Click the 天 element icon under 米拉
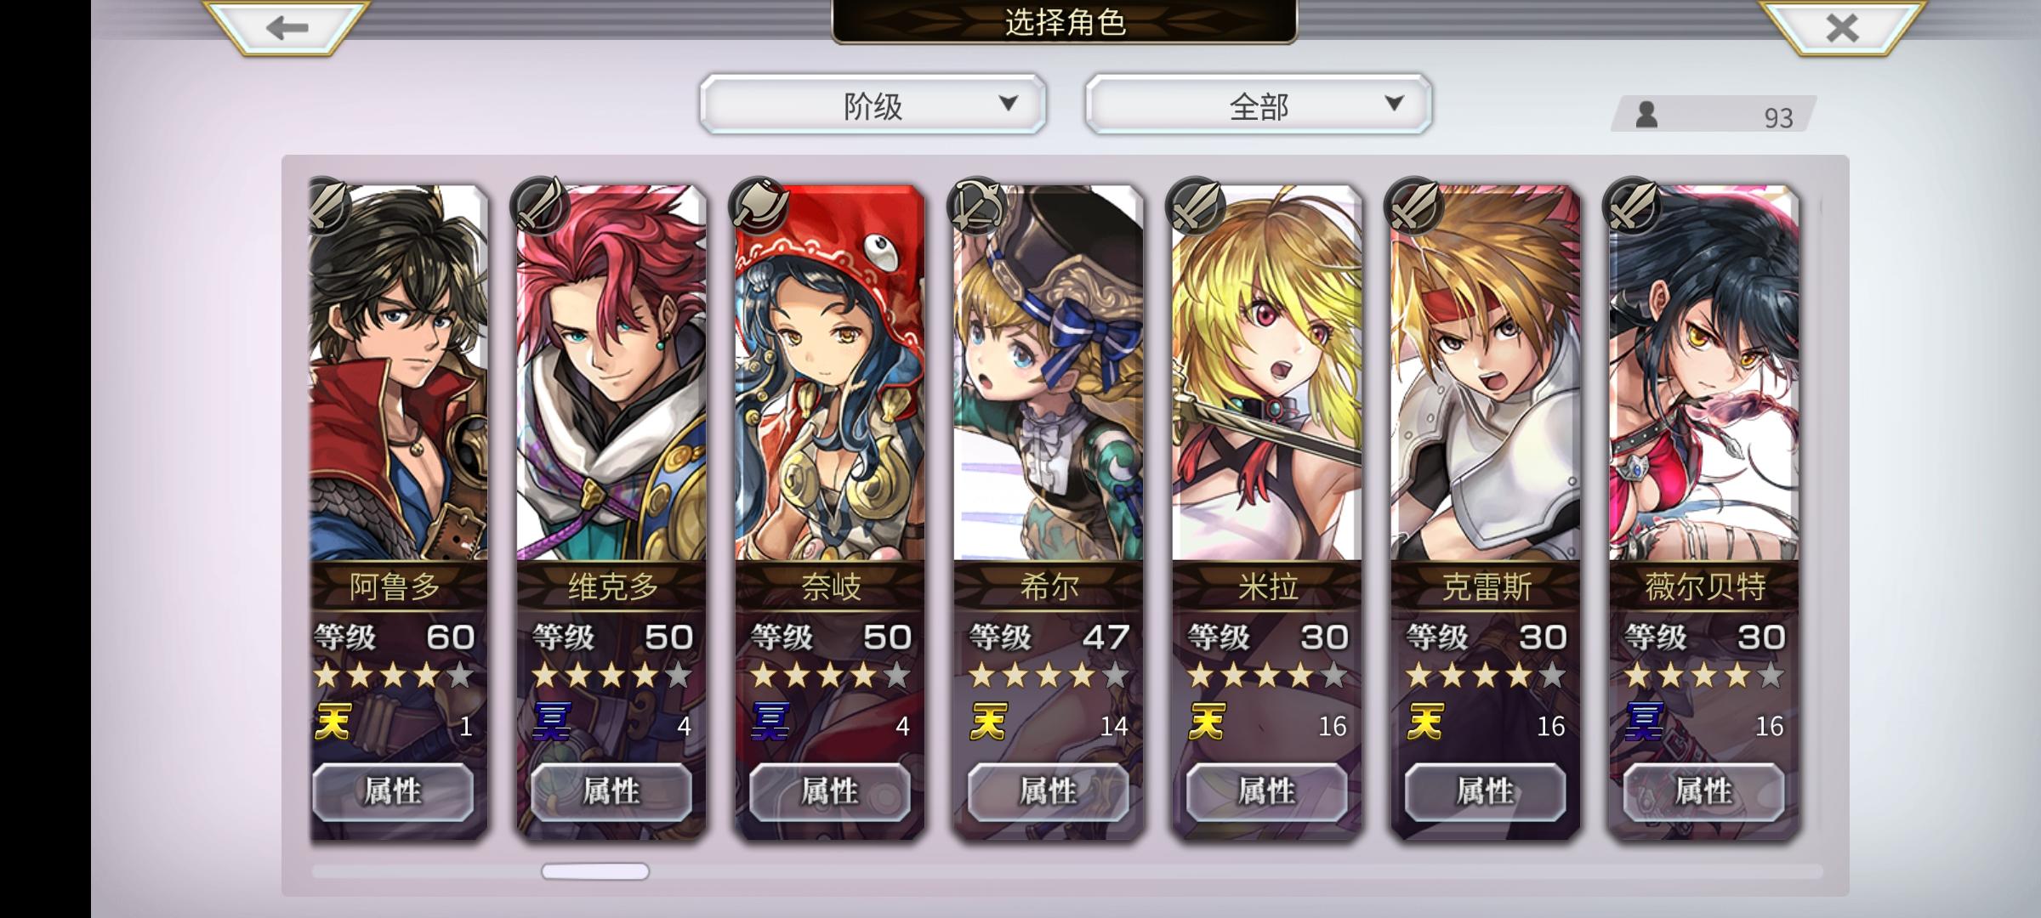The width and height of the screenshot is (2041, 918). [1206, 722]
